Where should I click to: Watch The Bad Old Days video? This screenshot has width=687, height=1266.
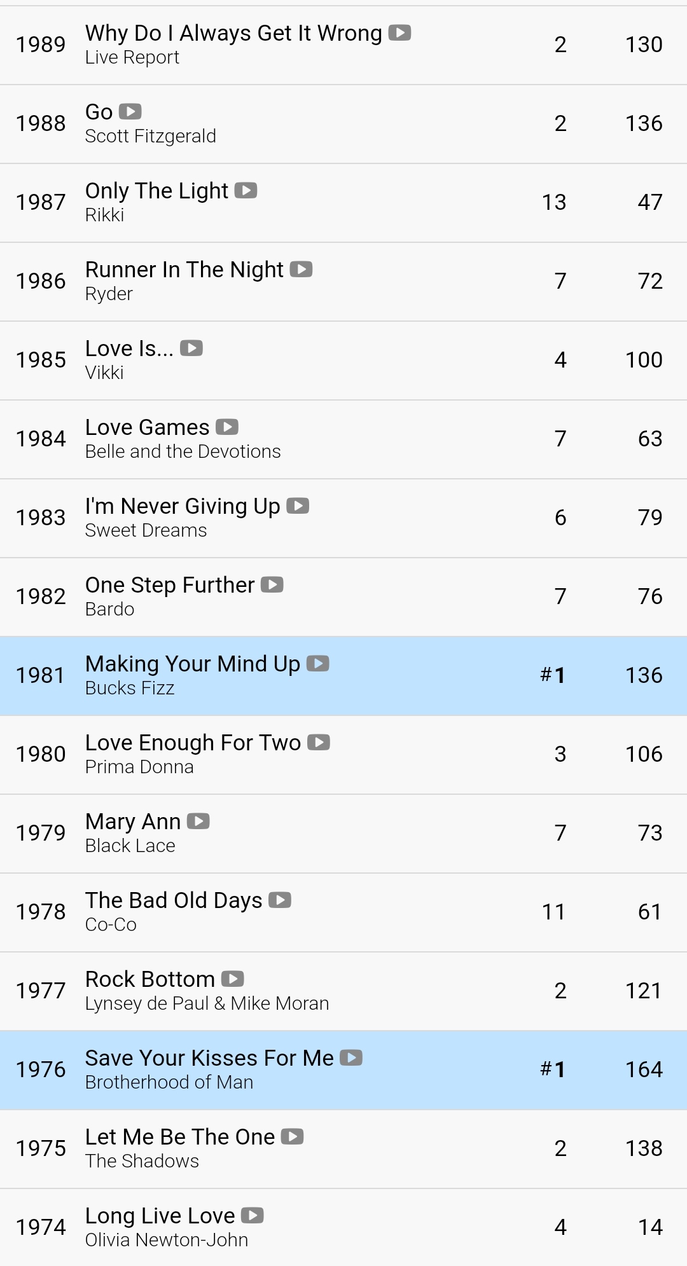pyautogui.click(x=280, y=900)
